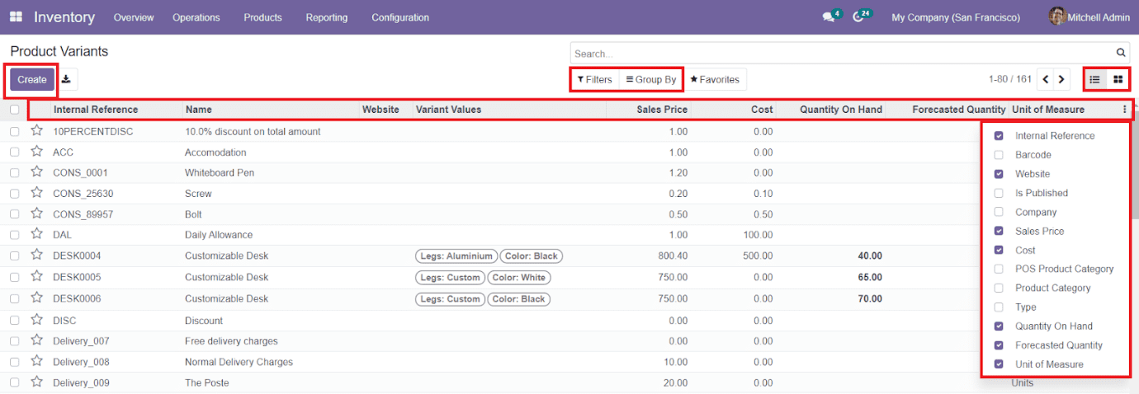
Task: Click the Legs: Aluminium variant tag
Action: [456, 256]
